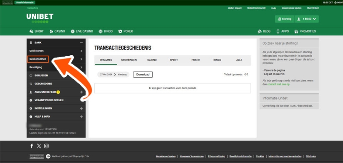343x163 pixels.
Task: Click the Live Casino icon
Action: click(x=72, y=31)
